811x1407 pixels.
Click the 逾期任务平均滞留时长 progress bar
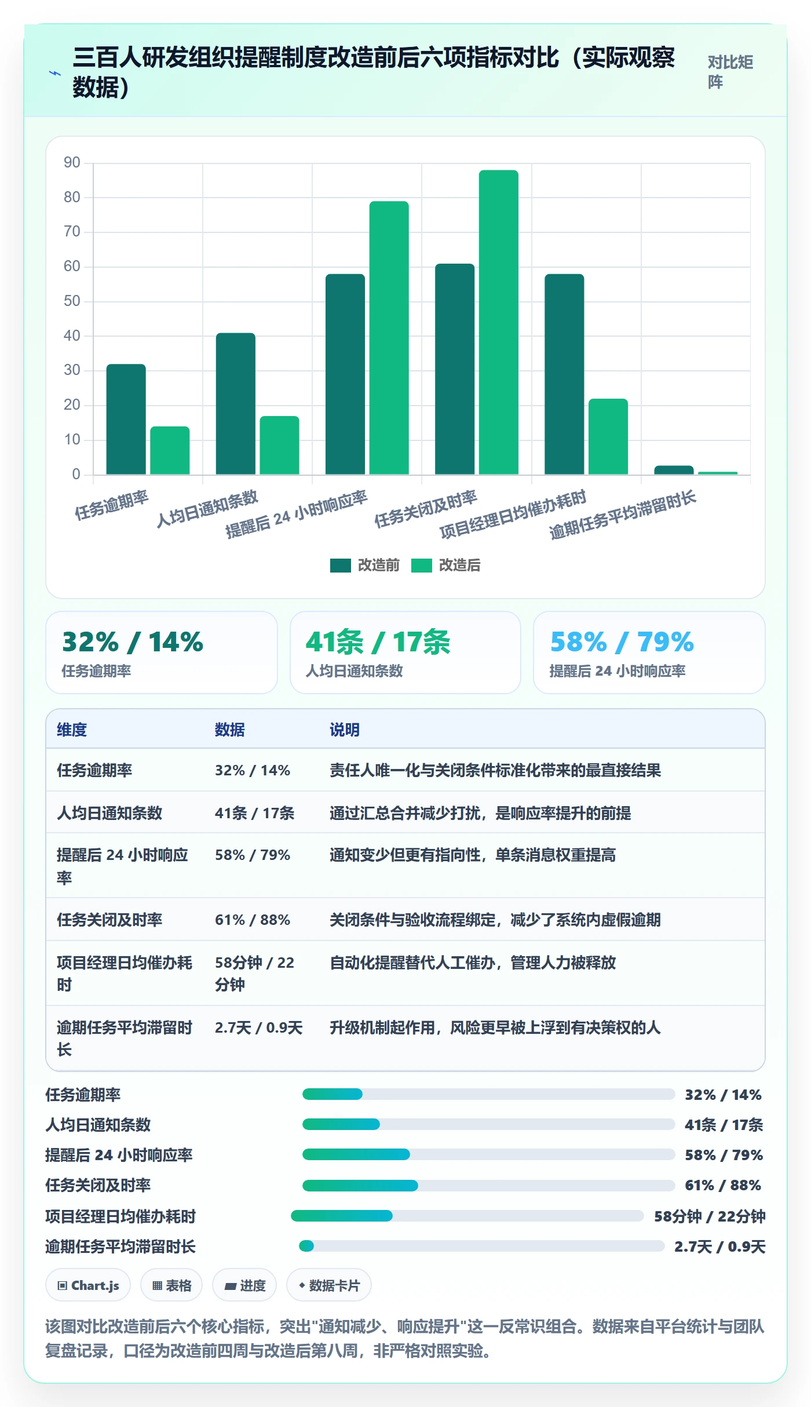point(481,1246)
